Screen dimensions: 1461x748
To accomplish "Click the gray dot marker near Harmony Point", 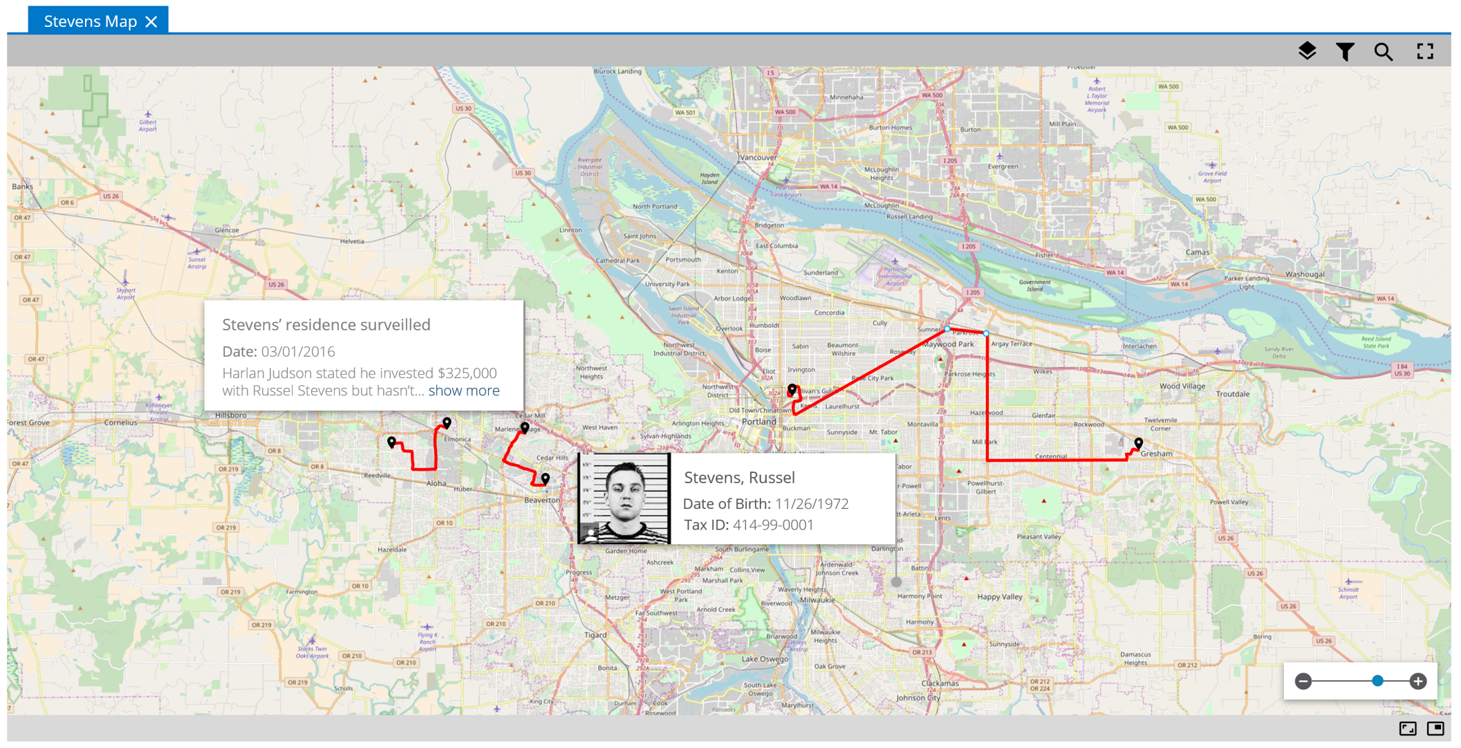I will (x=896, y=582).
